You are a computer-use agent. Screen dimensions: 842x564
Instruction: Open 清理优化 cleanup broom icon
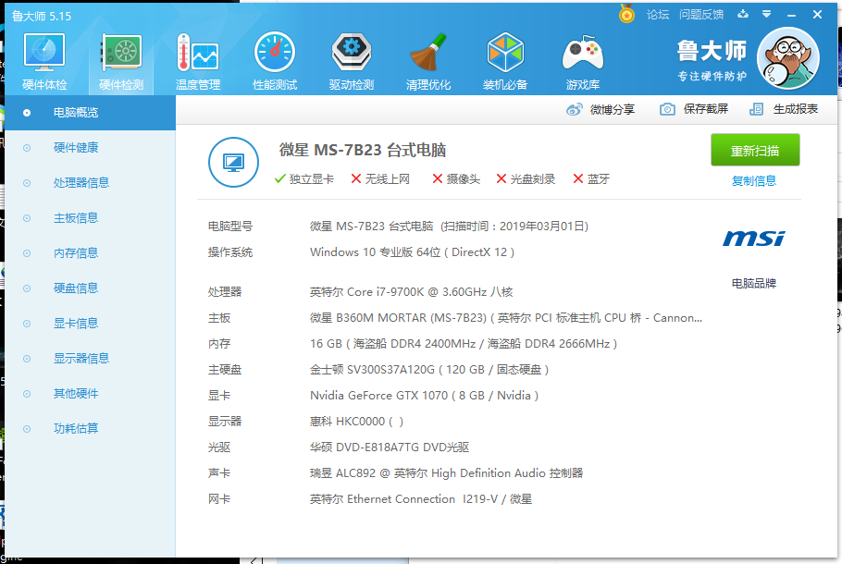pyautogui.click(x=428, y=52)
